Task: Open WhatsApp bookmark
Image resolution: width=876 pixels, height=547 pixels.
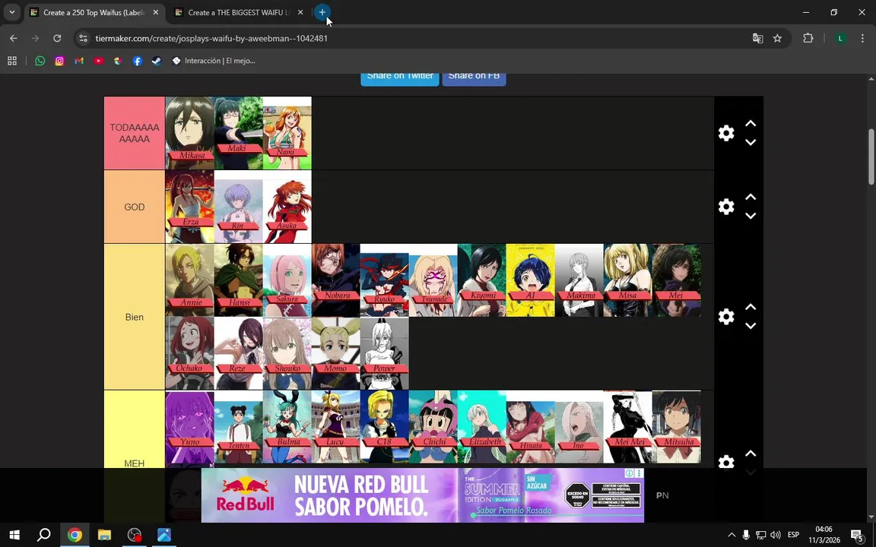Action: (40, 61)
